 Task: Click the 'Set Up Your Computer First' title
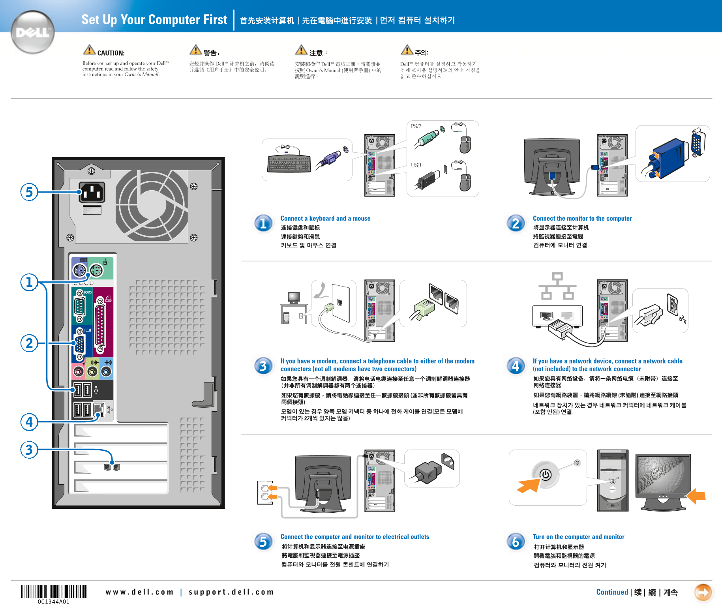(x=154, y=20)
